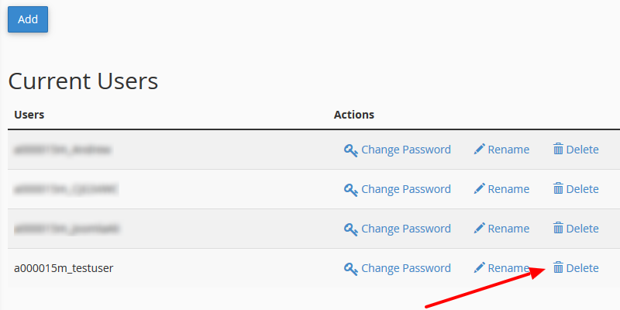This screenshot has width=620, height=310.
Task: Click trash icon for a000015m_testuser
Action: tap(558, 268)
